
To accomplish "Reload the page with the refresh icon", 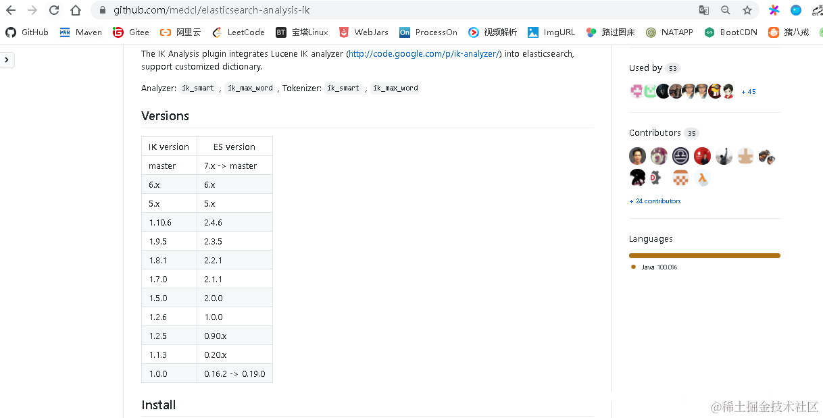I will (54, 10).
